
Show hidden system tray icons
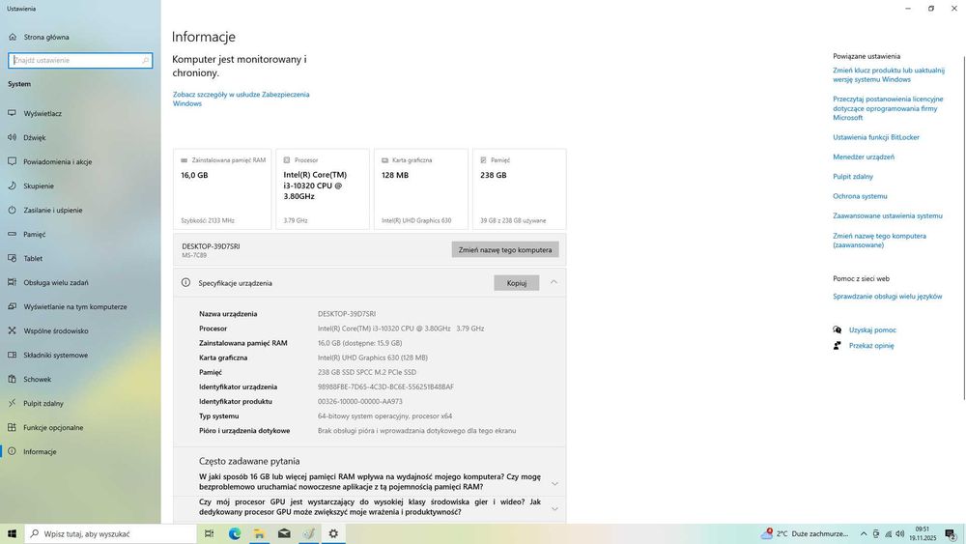click(x=864, y=534)
